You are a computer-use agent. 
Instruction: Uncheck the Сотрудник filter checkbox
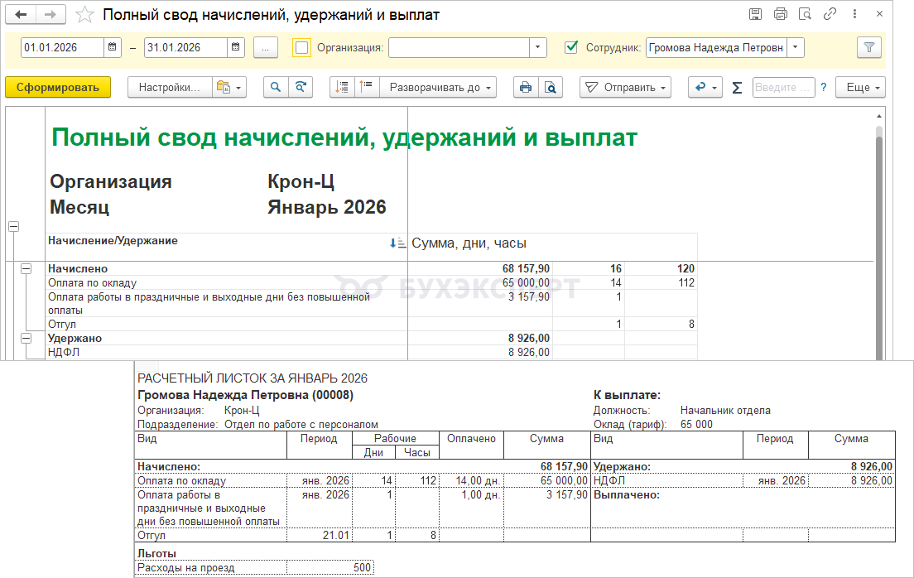(570, 48)
